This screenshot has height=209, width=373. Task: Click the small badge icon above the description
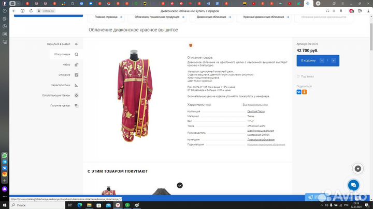pos(191,45)
